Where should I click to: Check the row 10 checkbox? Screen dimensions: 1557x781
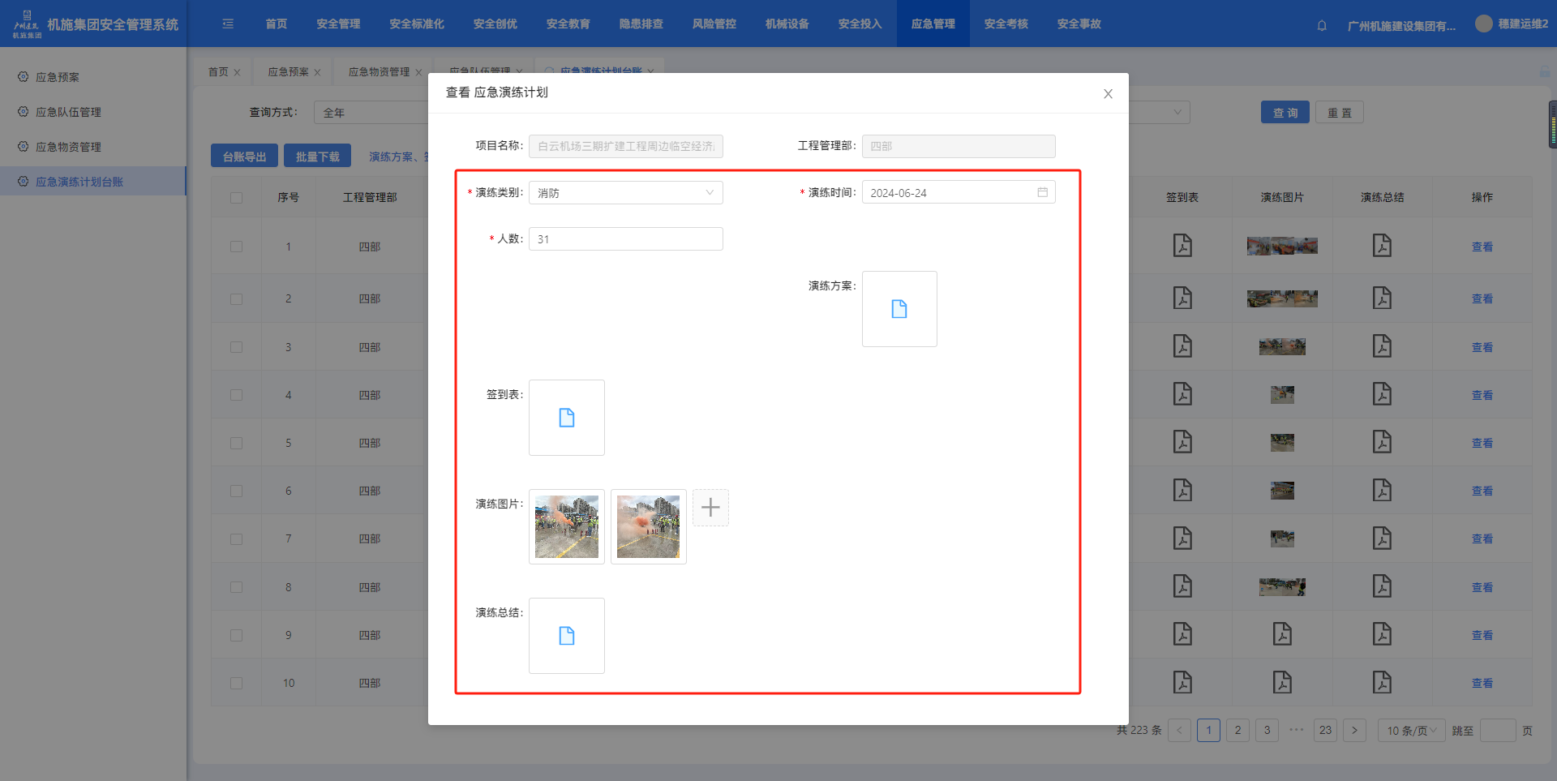pyautogui.click(x=236, y=683)
